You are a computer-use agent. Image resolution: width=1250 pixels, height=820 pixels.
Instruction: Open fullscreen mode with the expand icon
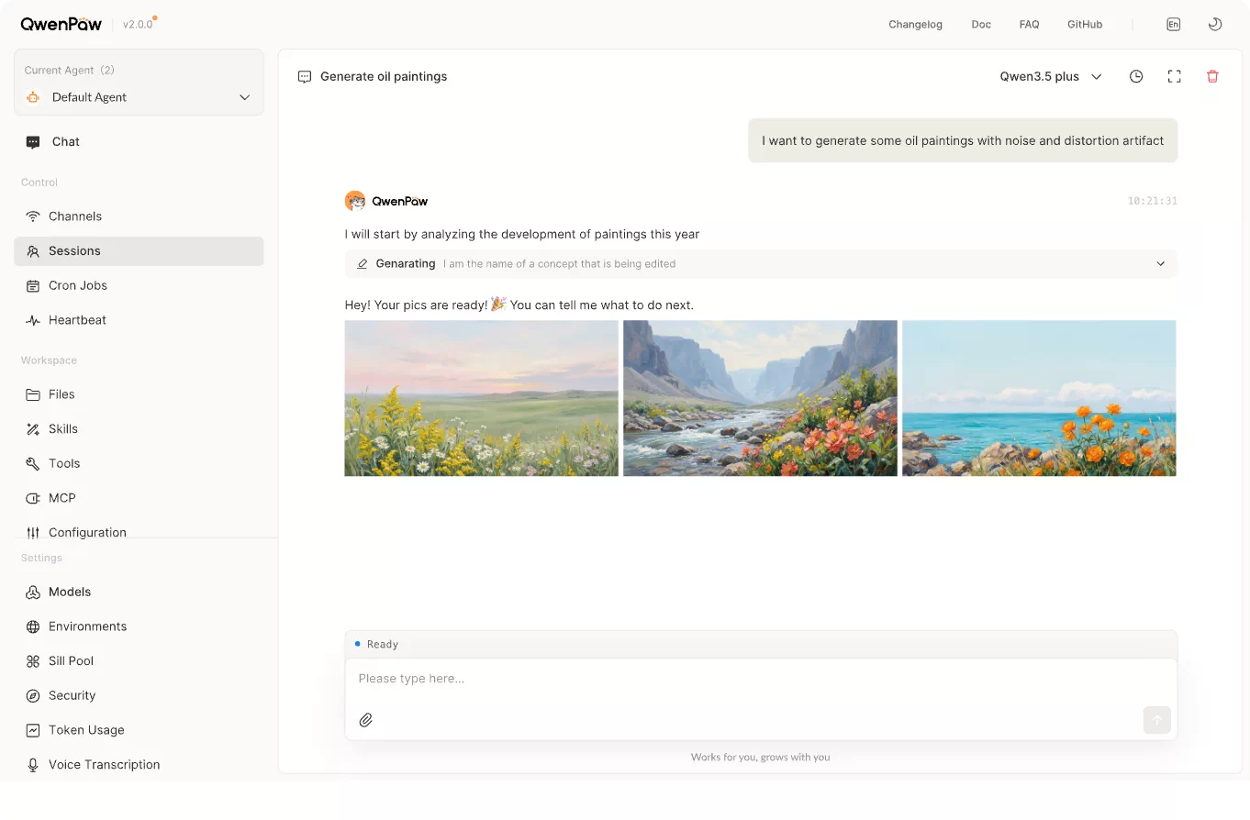[x=1174, y=77]
